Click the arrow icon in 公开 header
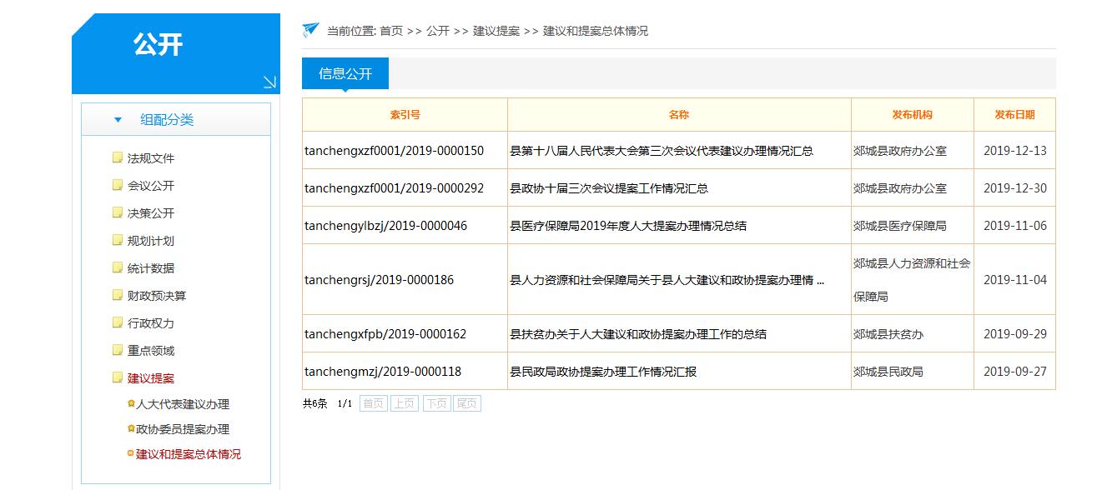 tap(269, 82)
